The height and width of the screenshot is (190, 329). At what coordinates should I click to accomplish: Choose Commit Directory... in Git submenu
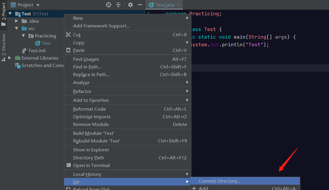[x=245, y=181]
